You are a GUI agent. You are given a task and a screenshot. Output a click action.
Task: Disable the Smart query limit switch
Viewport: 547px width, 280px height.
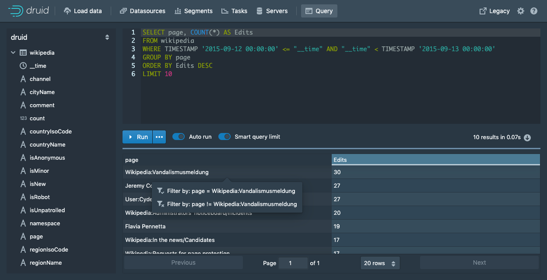tap(224, 137)
